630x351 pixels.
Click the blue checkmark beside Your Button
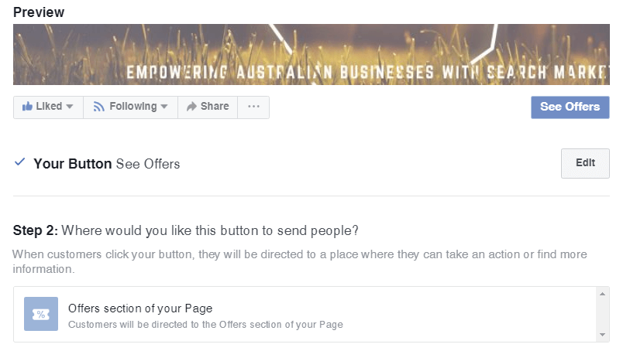[19, 162]
